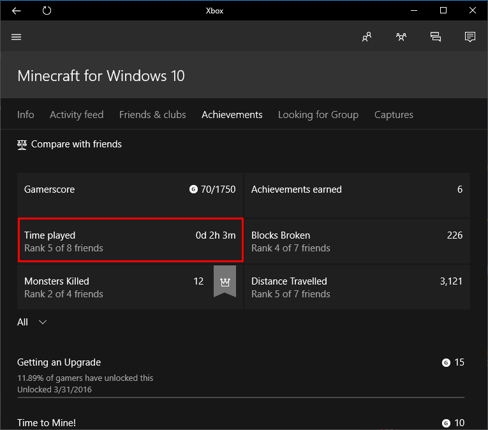Expand the All filter dropdown

pos(32,322)
